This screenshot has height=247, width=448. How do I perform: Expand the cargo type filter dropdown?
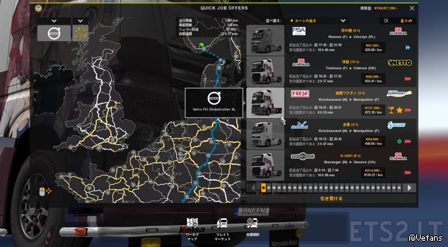[80, 21]
